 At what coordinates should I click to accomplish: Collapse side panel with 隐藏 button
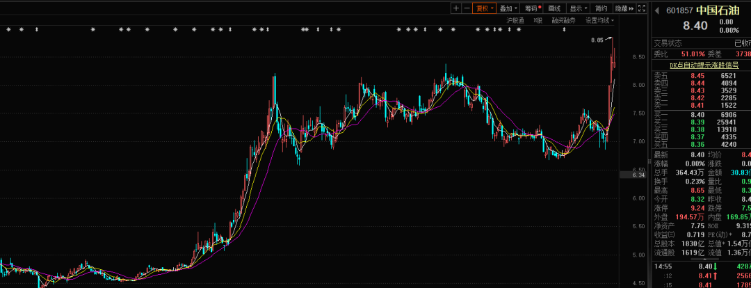624,8
